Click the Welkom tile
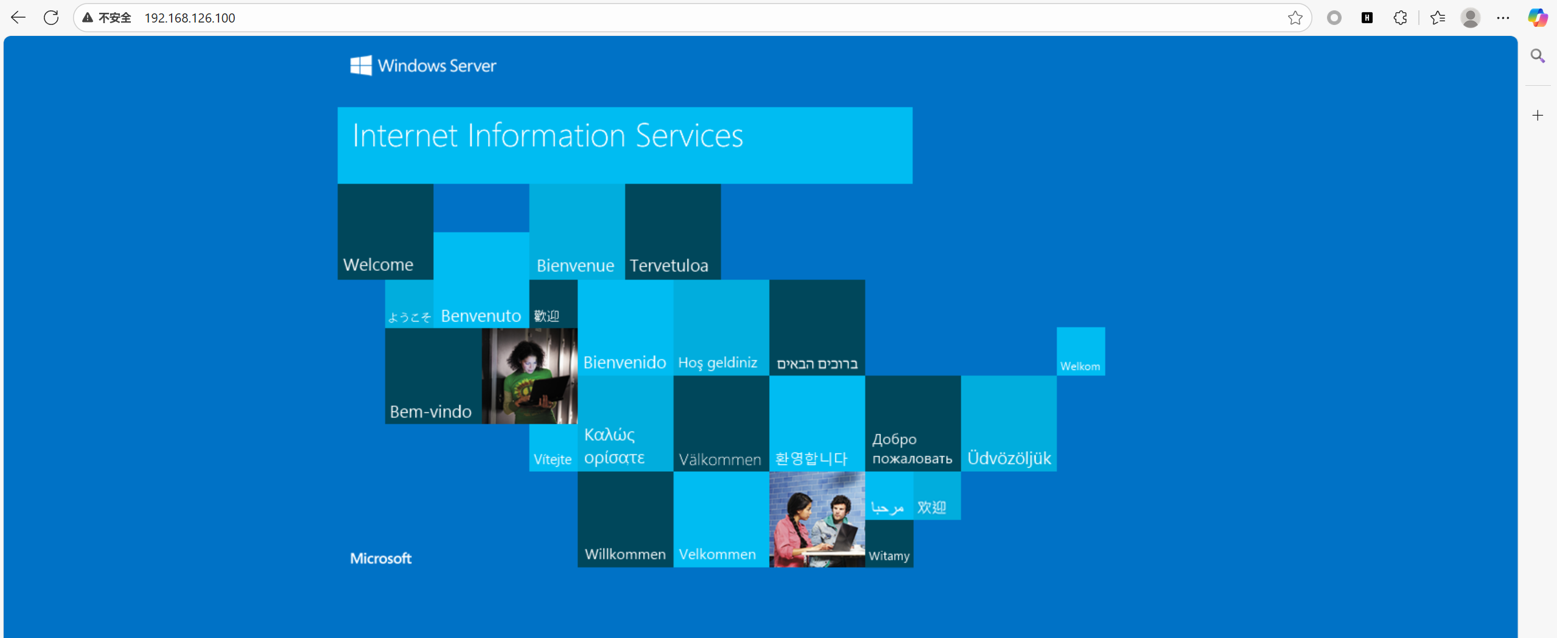This screenshot has width=1557, height=638. tap(1081, 351)
